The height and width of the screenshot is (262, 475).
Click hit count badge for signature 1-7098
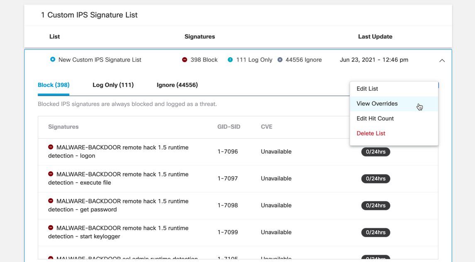tap(375, 205)
